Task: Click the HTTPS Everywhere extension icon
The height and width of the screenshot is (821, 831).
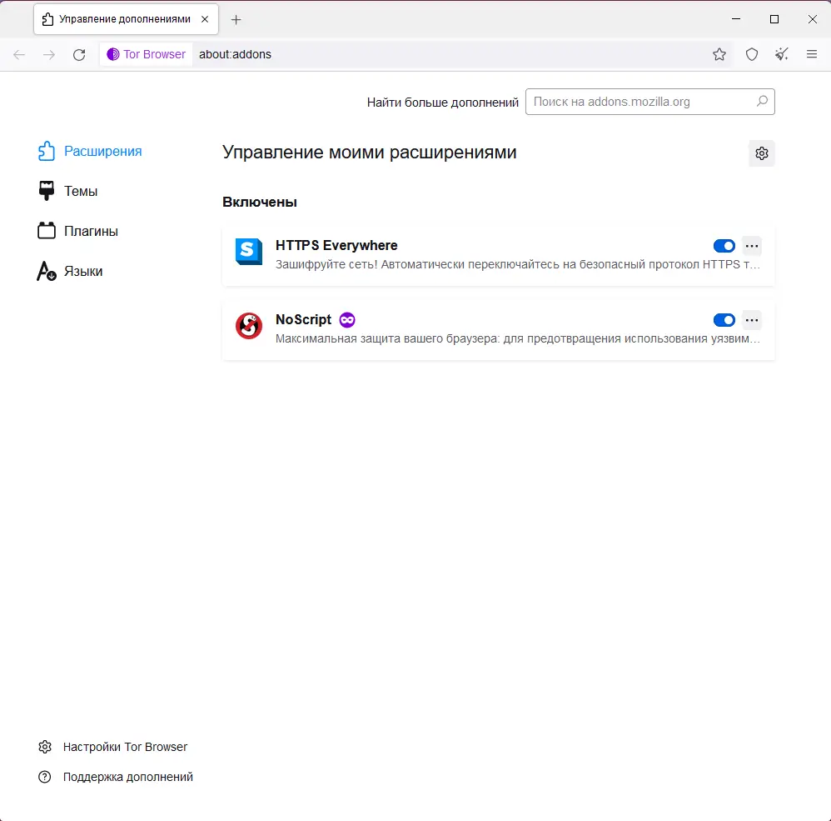Action: tap(249, 252)
